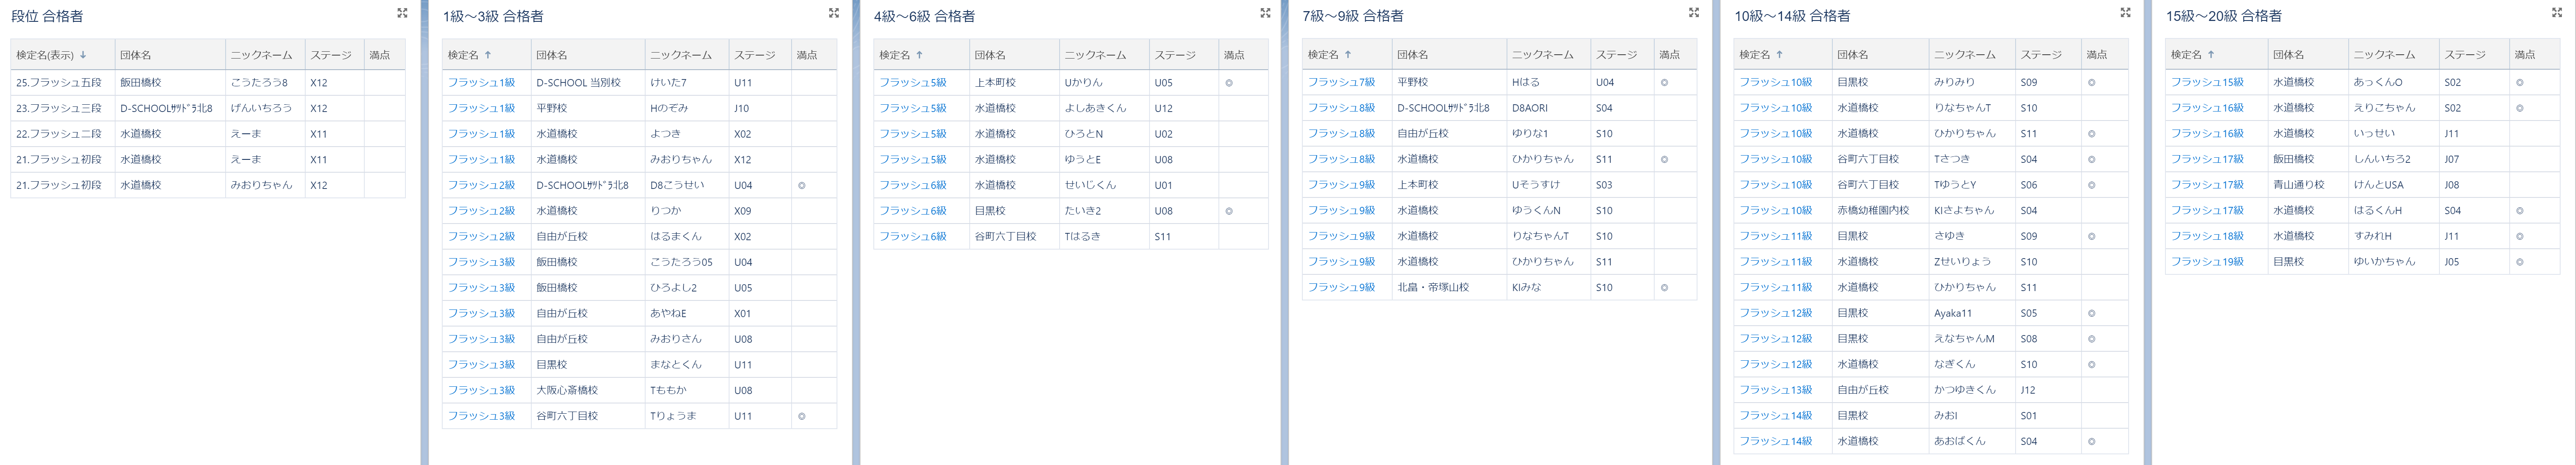Expand the 1級〜3級 合格者 panel to fullscreen
This screenshot has width=2576, height=465.
(x=833, y=13)
